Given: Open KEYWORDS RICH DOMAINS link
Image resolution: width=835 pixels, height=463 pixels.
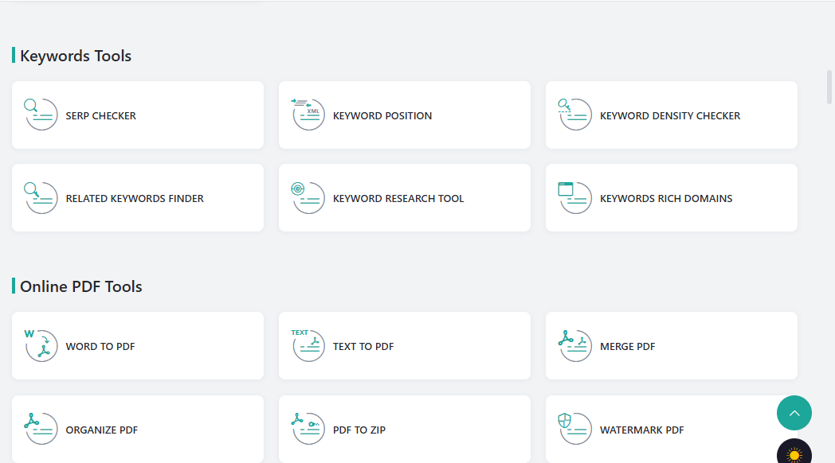Looking at the screenshot, I should 666,199.
